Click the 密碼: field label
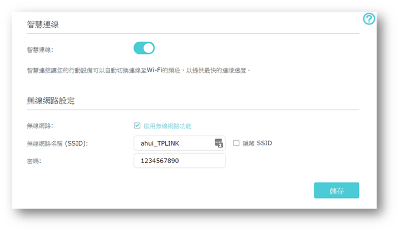The image size is (400, 232). tap(34, 161)
